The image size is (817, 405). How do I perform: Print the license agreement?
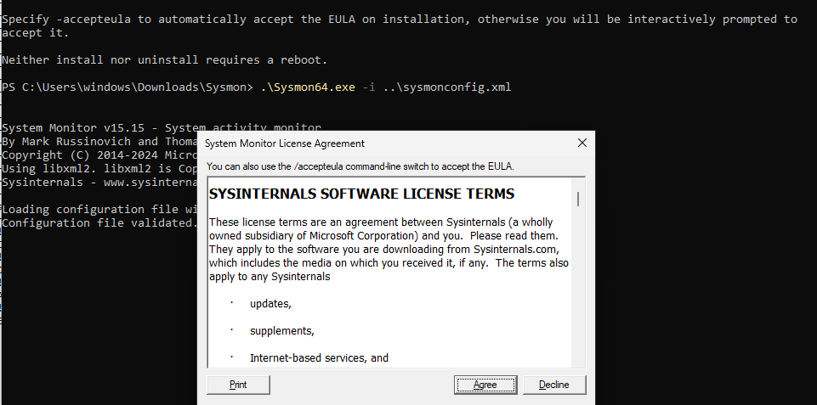(x=238, y=385)
